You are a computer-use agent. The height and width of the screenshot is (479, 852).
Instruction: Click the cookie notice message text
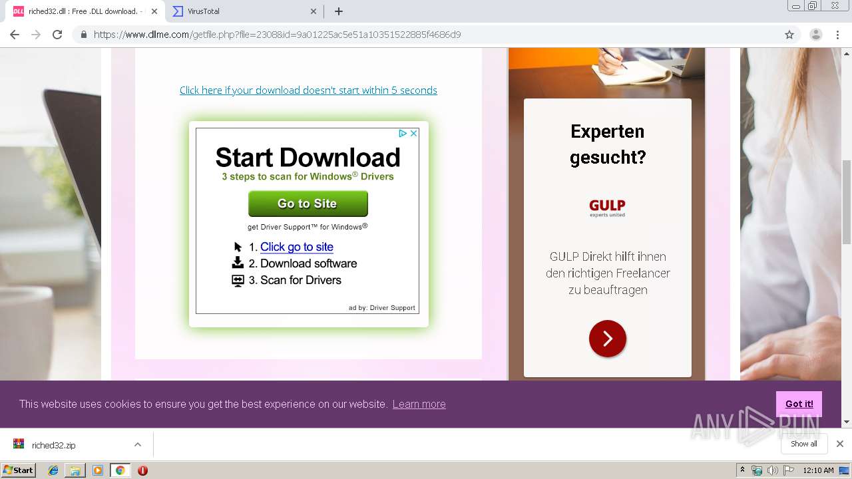tap(203, 404)
